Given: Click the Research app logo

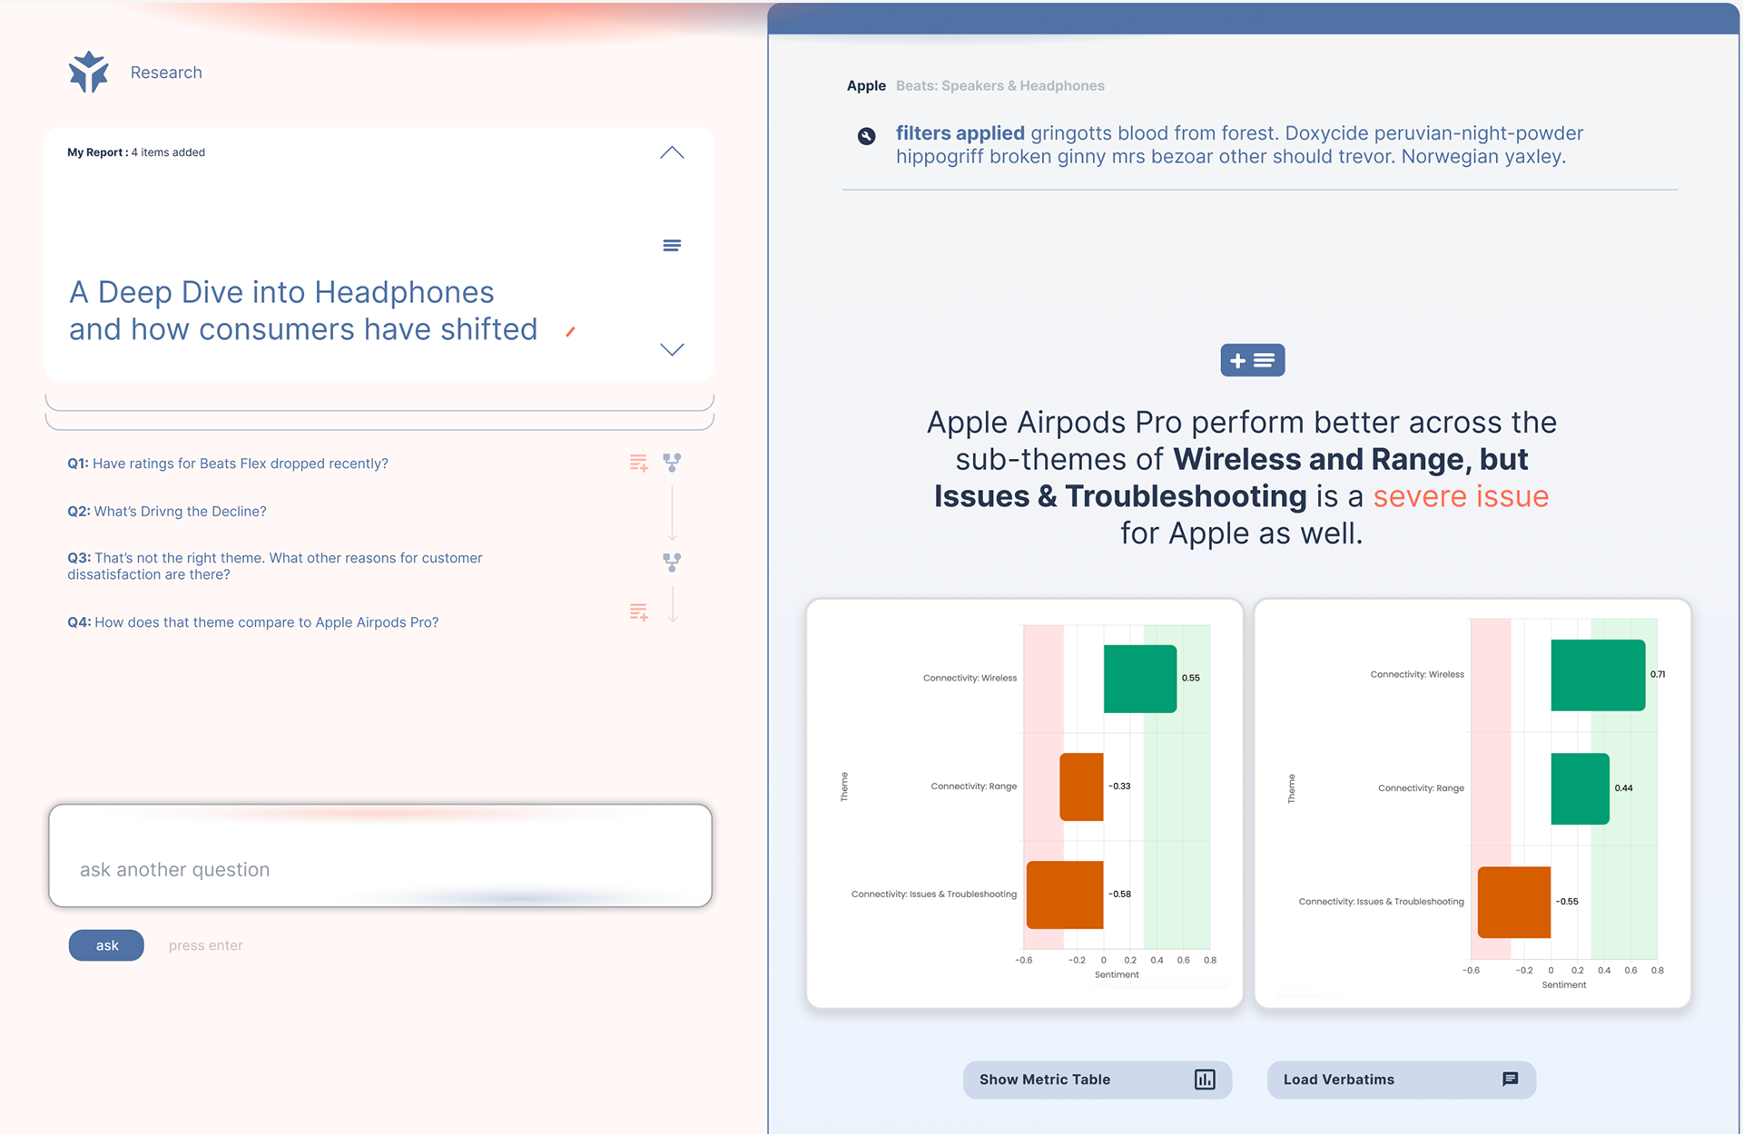Looking at the screenshot, I should tap(88, 72).
